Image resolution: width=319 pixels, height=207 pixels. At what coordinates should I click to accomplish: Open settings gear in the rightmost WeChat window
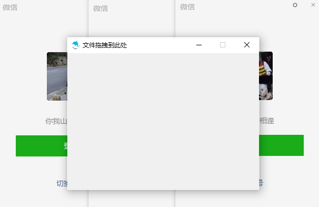tap(295, 5)
